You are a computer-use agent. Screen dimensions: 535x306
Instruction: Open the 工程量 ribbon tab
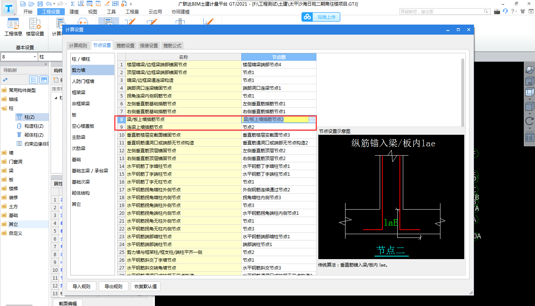click(x=132, y=12)
